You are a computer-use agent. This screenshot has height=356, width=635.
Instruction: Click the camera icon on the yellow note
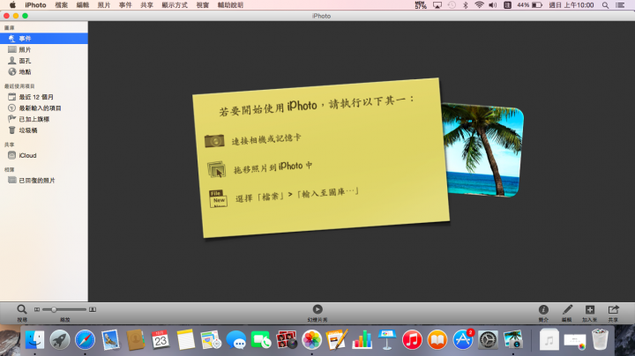point(214,140)
